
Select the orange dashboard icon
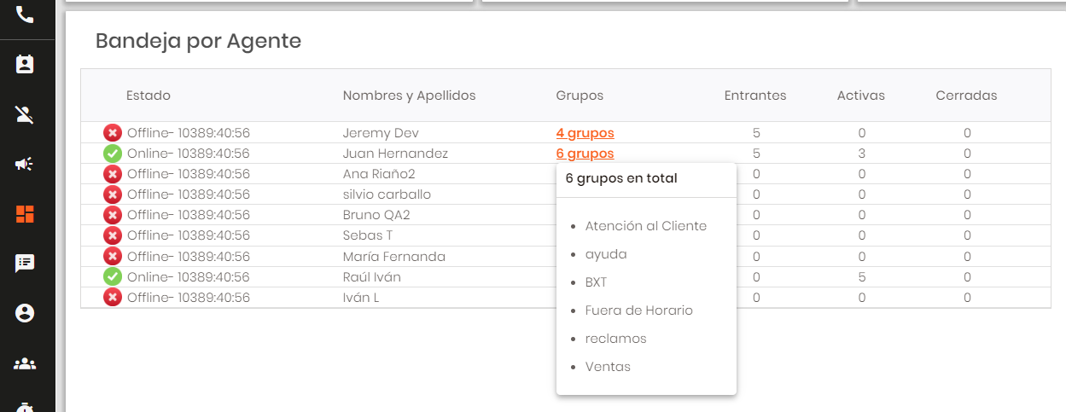25,214
